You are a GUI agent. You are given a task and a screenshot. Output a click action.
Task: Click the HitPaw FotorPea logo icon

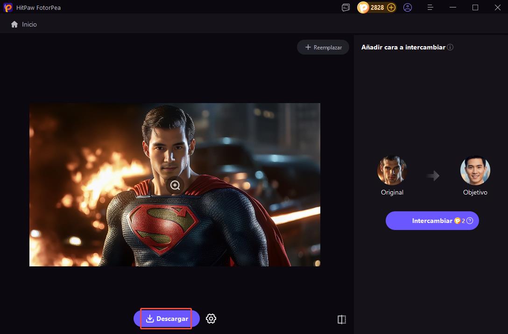point(8,7)
